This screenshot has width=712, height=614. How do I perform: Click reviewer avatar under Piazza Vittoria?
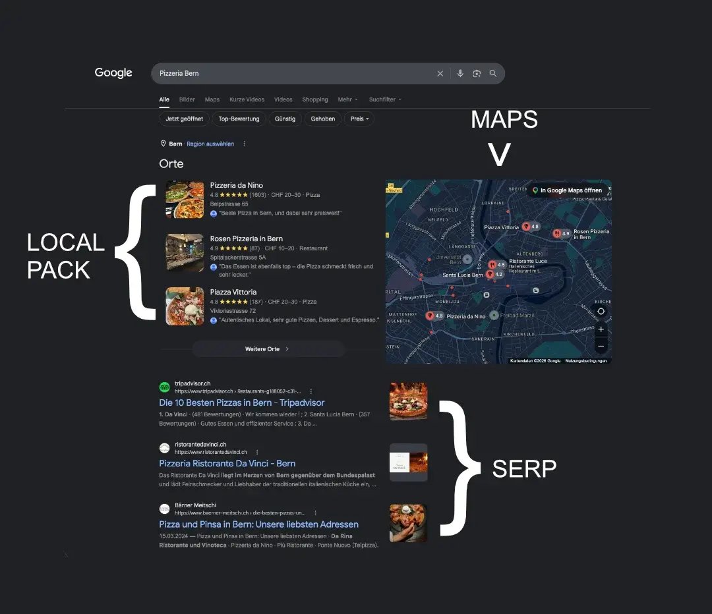coord(214,320)
